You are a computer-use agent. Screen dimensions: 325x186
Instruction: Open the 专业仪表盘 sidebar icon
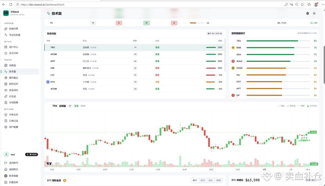coord(6,35)
